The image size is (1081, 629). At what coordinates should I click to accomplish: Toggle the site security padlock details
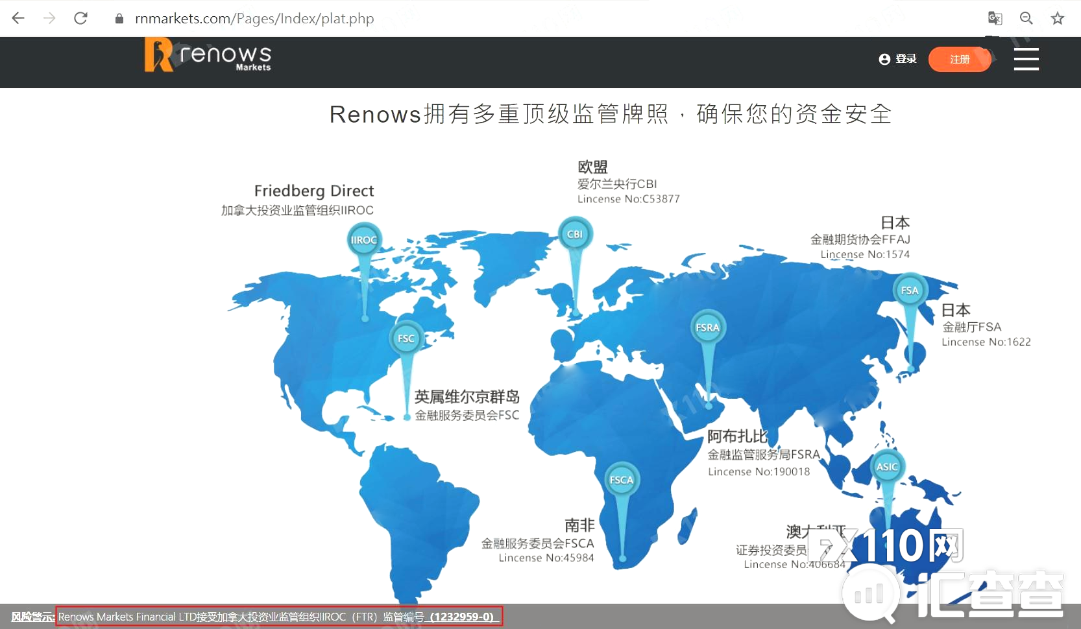[x=119, y=18]
